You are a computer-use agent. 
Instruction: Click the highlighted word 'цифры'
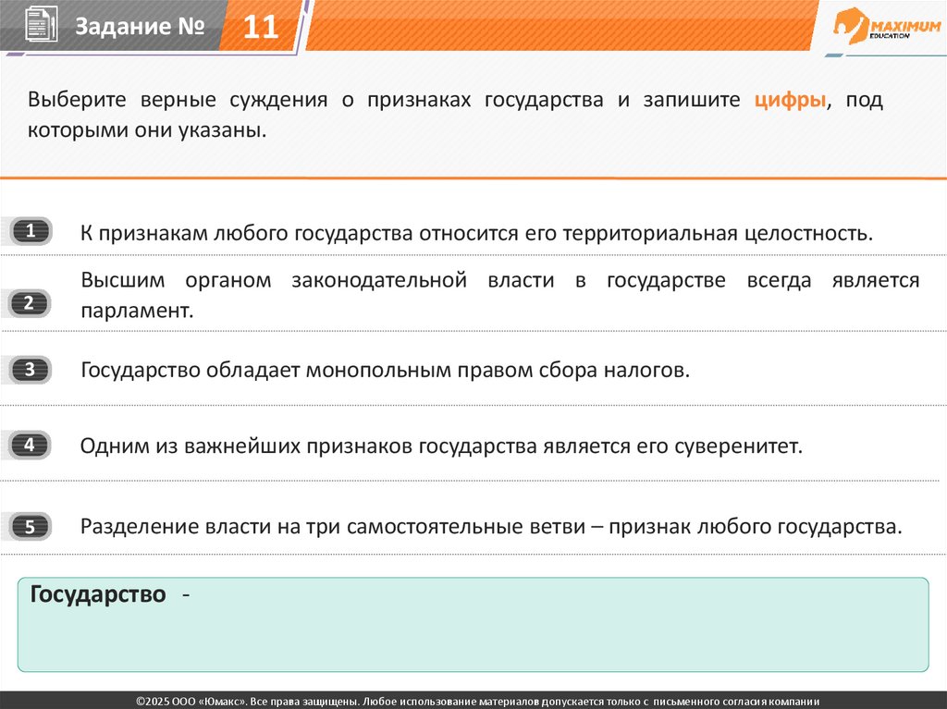[x=790, y=100]
